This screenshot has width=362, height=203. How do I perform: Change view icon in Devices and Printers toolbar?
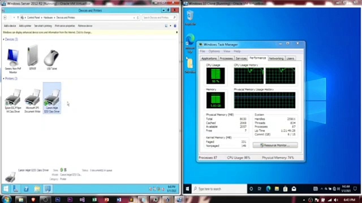click(166, 26)
